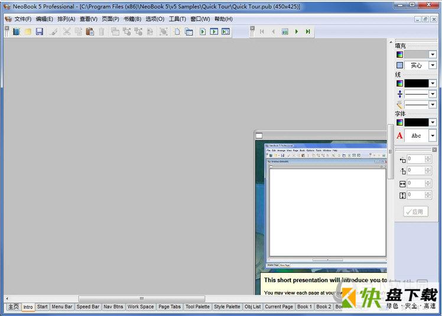Click the 应用 apply button
The height and width of the screenshot is (316, 442).
coord(416,211)
